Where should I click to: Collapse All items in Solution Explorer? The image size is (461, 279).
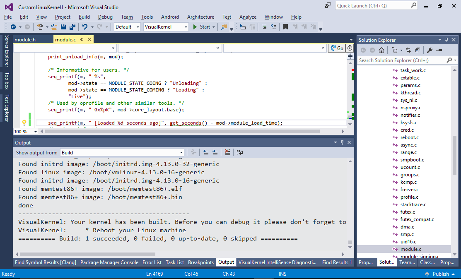coord(418,50)
